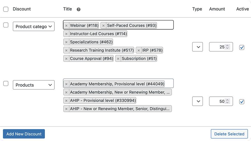The height and width of the screenshot is (141, 251).
Task: Remove the Webinar (#118) tag
Action: (66, 25)
